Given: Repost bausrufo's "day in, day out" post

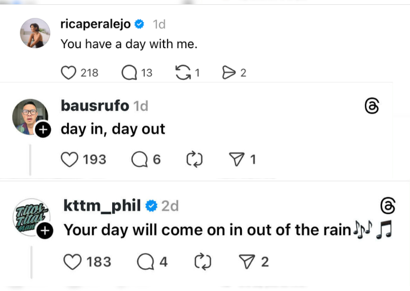Looking at the screenshot, I should [x=195, y=159].
